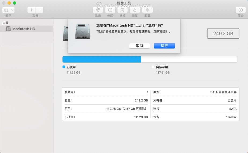This screenshot has width=248, height=153.
Task: Click the add volume plus button
Action: (x=31, y=10)
